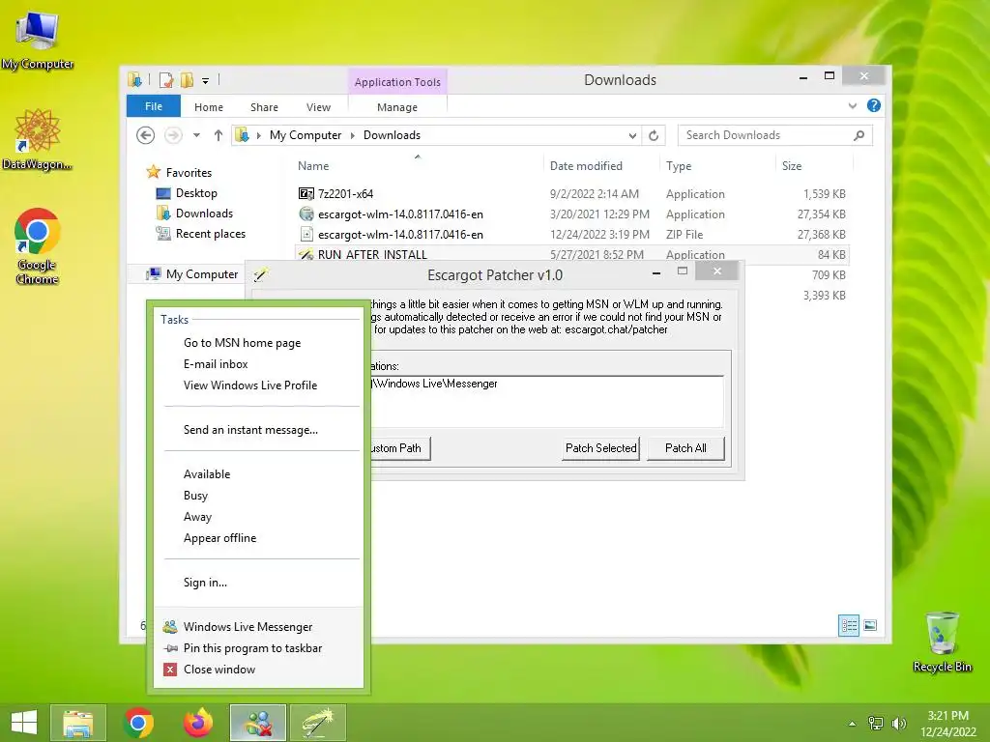
Task: Click the Downloads breadcrumb in address bar
Action: tap(392, 135)
